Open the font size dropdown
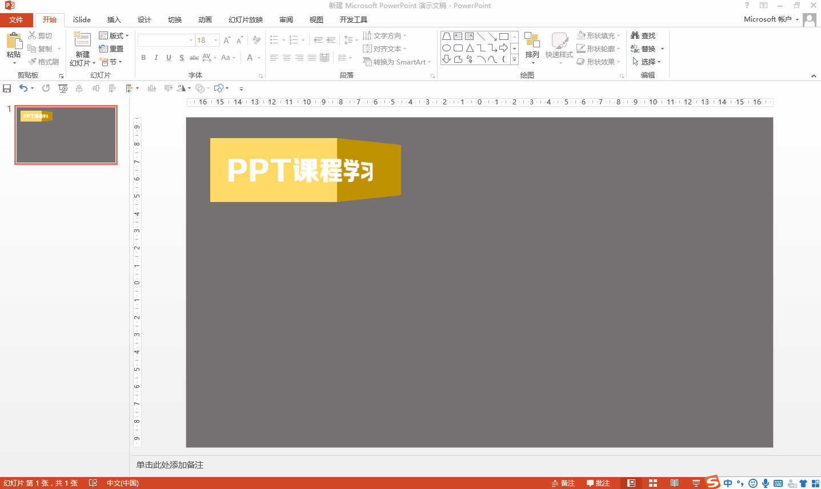The height and width of the screenshot is (489, 821). [215, 40]
